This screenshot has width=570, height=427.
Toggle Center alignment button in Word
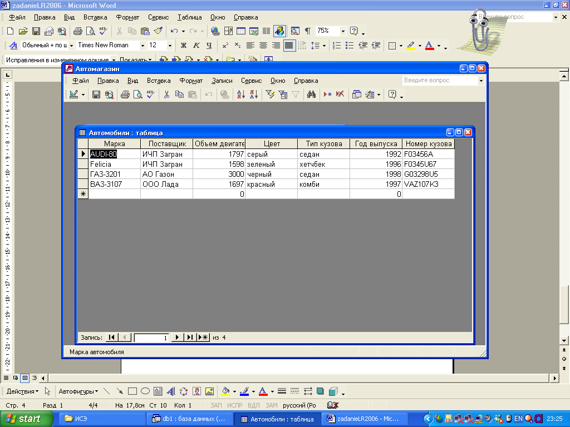(263, 46)
